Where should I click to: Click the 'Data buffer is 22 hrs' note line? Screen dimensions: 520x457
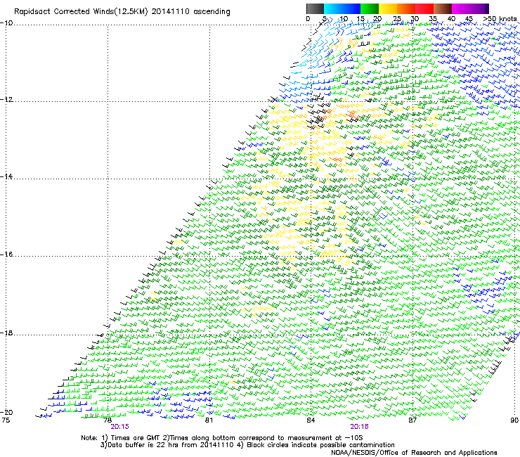click(x=247, y=445)
